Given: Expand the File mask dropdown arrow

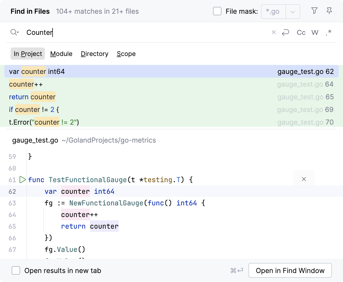Looking at the screenshot, I should 293,12.
